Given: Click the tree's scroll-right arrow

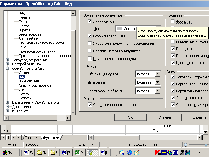Looking at the screenshot, I should pyautogui.click(x=68, y=118).
